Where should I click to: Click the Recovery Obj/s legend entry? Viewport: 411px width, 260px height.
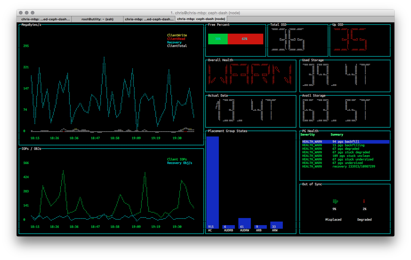(x=179, y=163)
